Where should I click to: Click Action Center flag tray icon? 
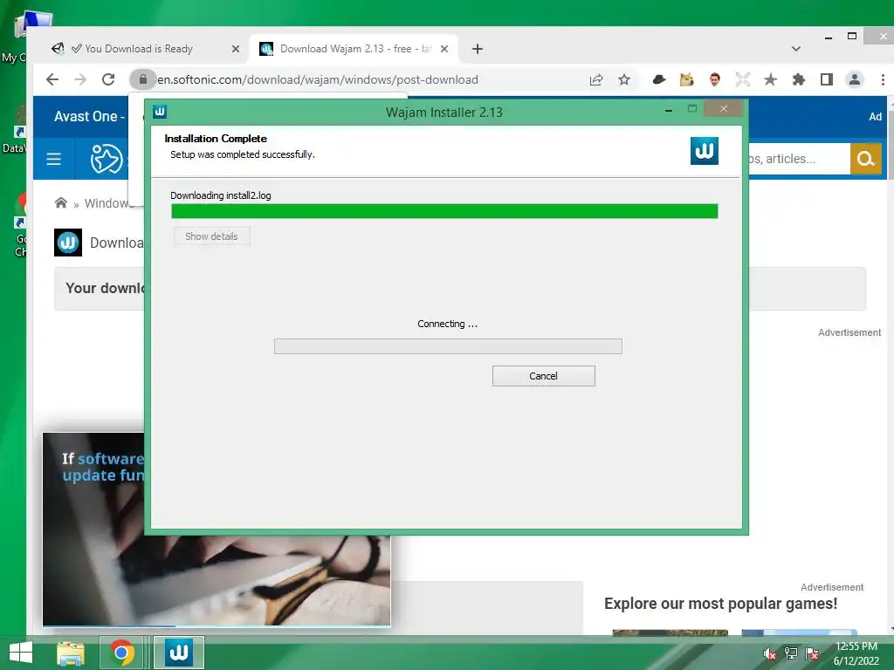pyautogui.click(x=812, y=653)
